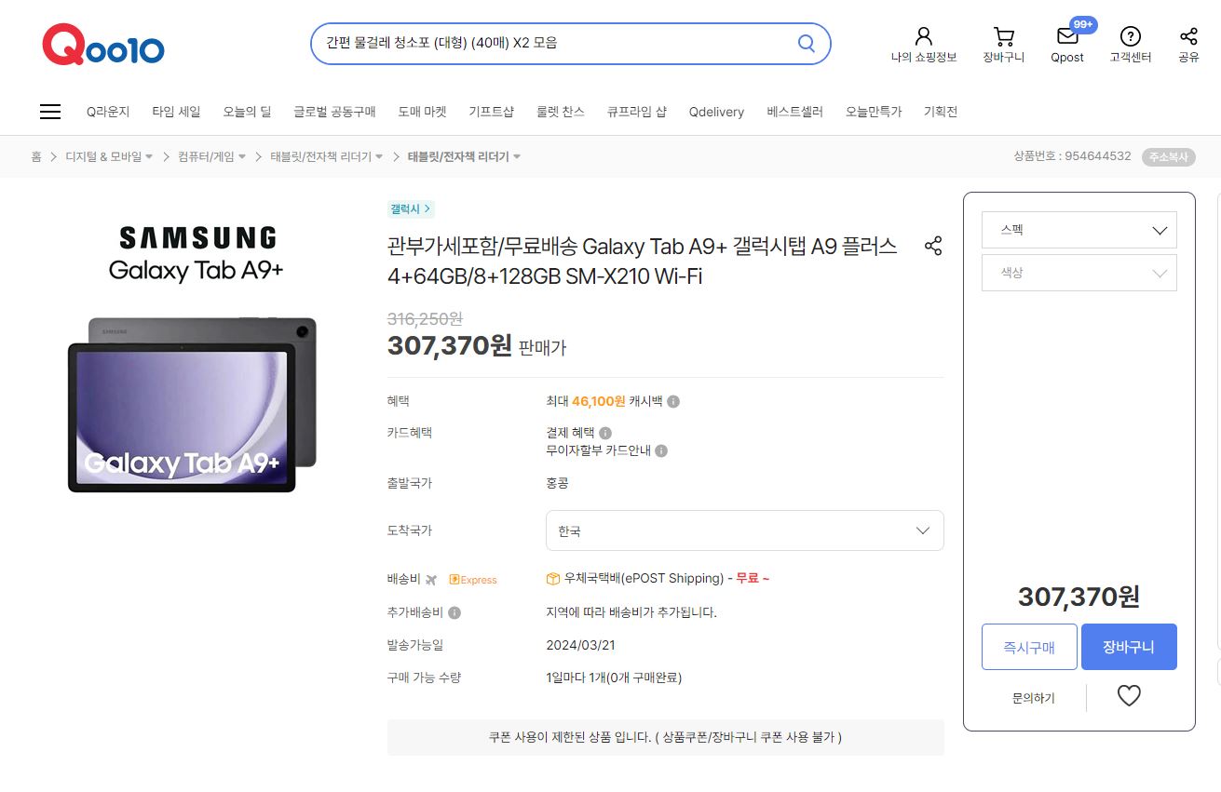
Task: Share product via icon beside title
Action: [x=933, y=246]
